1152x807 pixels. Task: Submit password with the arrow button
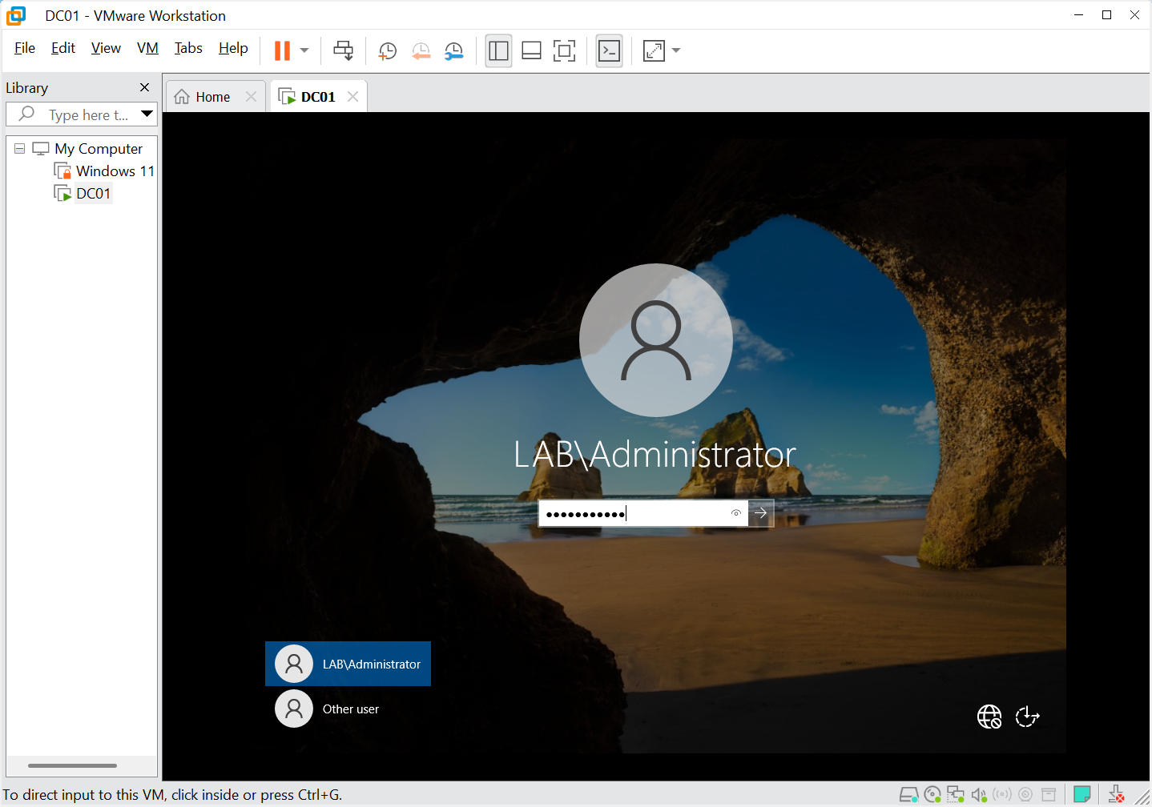[761, 513]
